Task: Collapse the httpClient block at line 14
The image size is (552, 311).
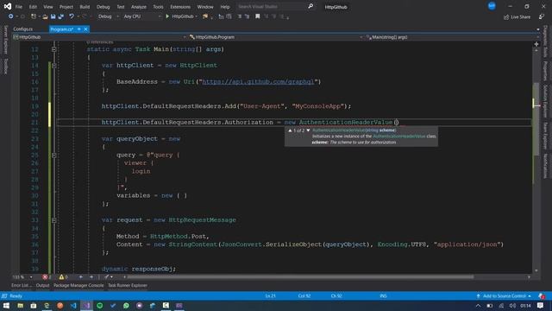Action: [x=53, y=66]
